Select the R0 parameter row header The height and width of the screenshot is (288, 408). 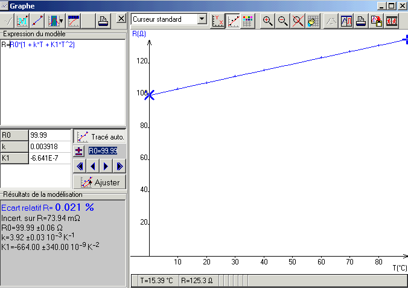click(x=14, y=135)
